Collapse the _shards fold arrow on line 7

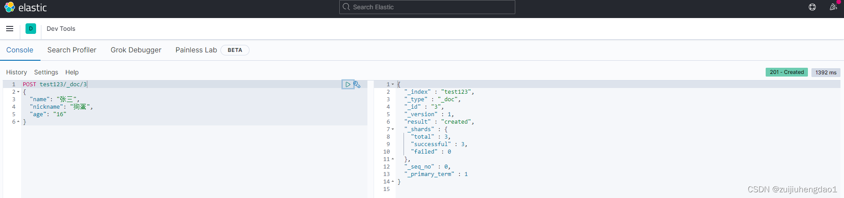pyautogui.click(x=393, y=129)
